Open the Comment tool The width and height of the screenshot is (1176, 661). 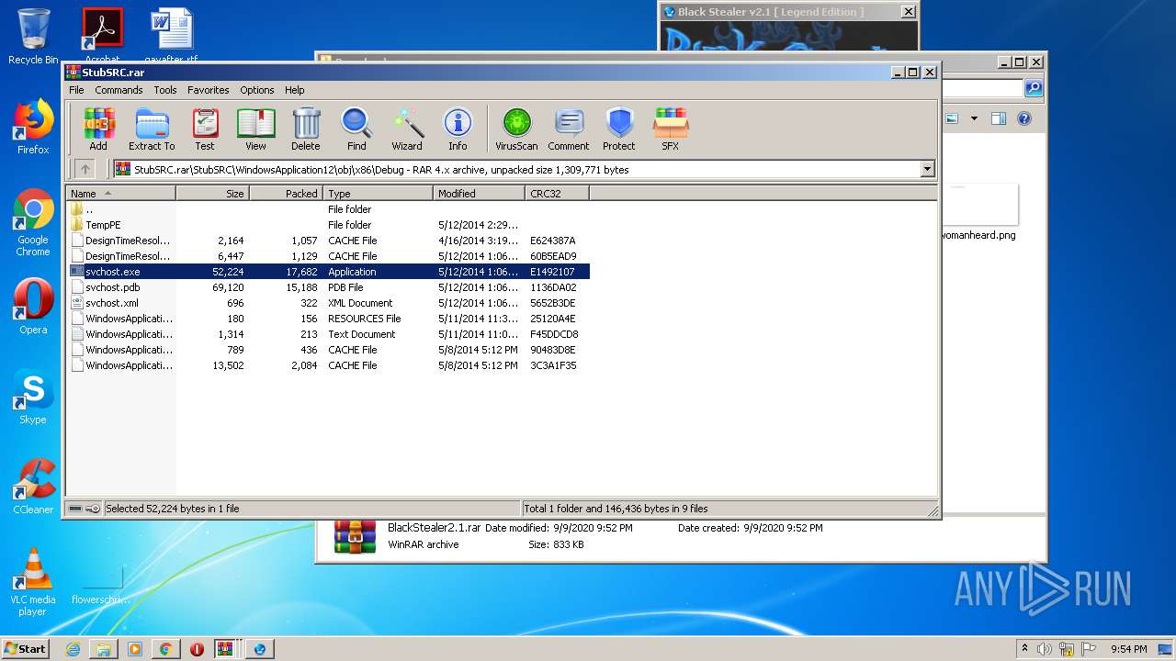(x=569, y=129)
